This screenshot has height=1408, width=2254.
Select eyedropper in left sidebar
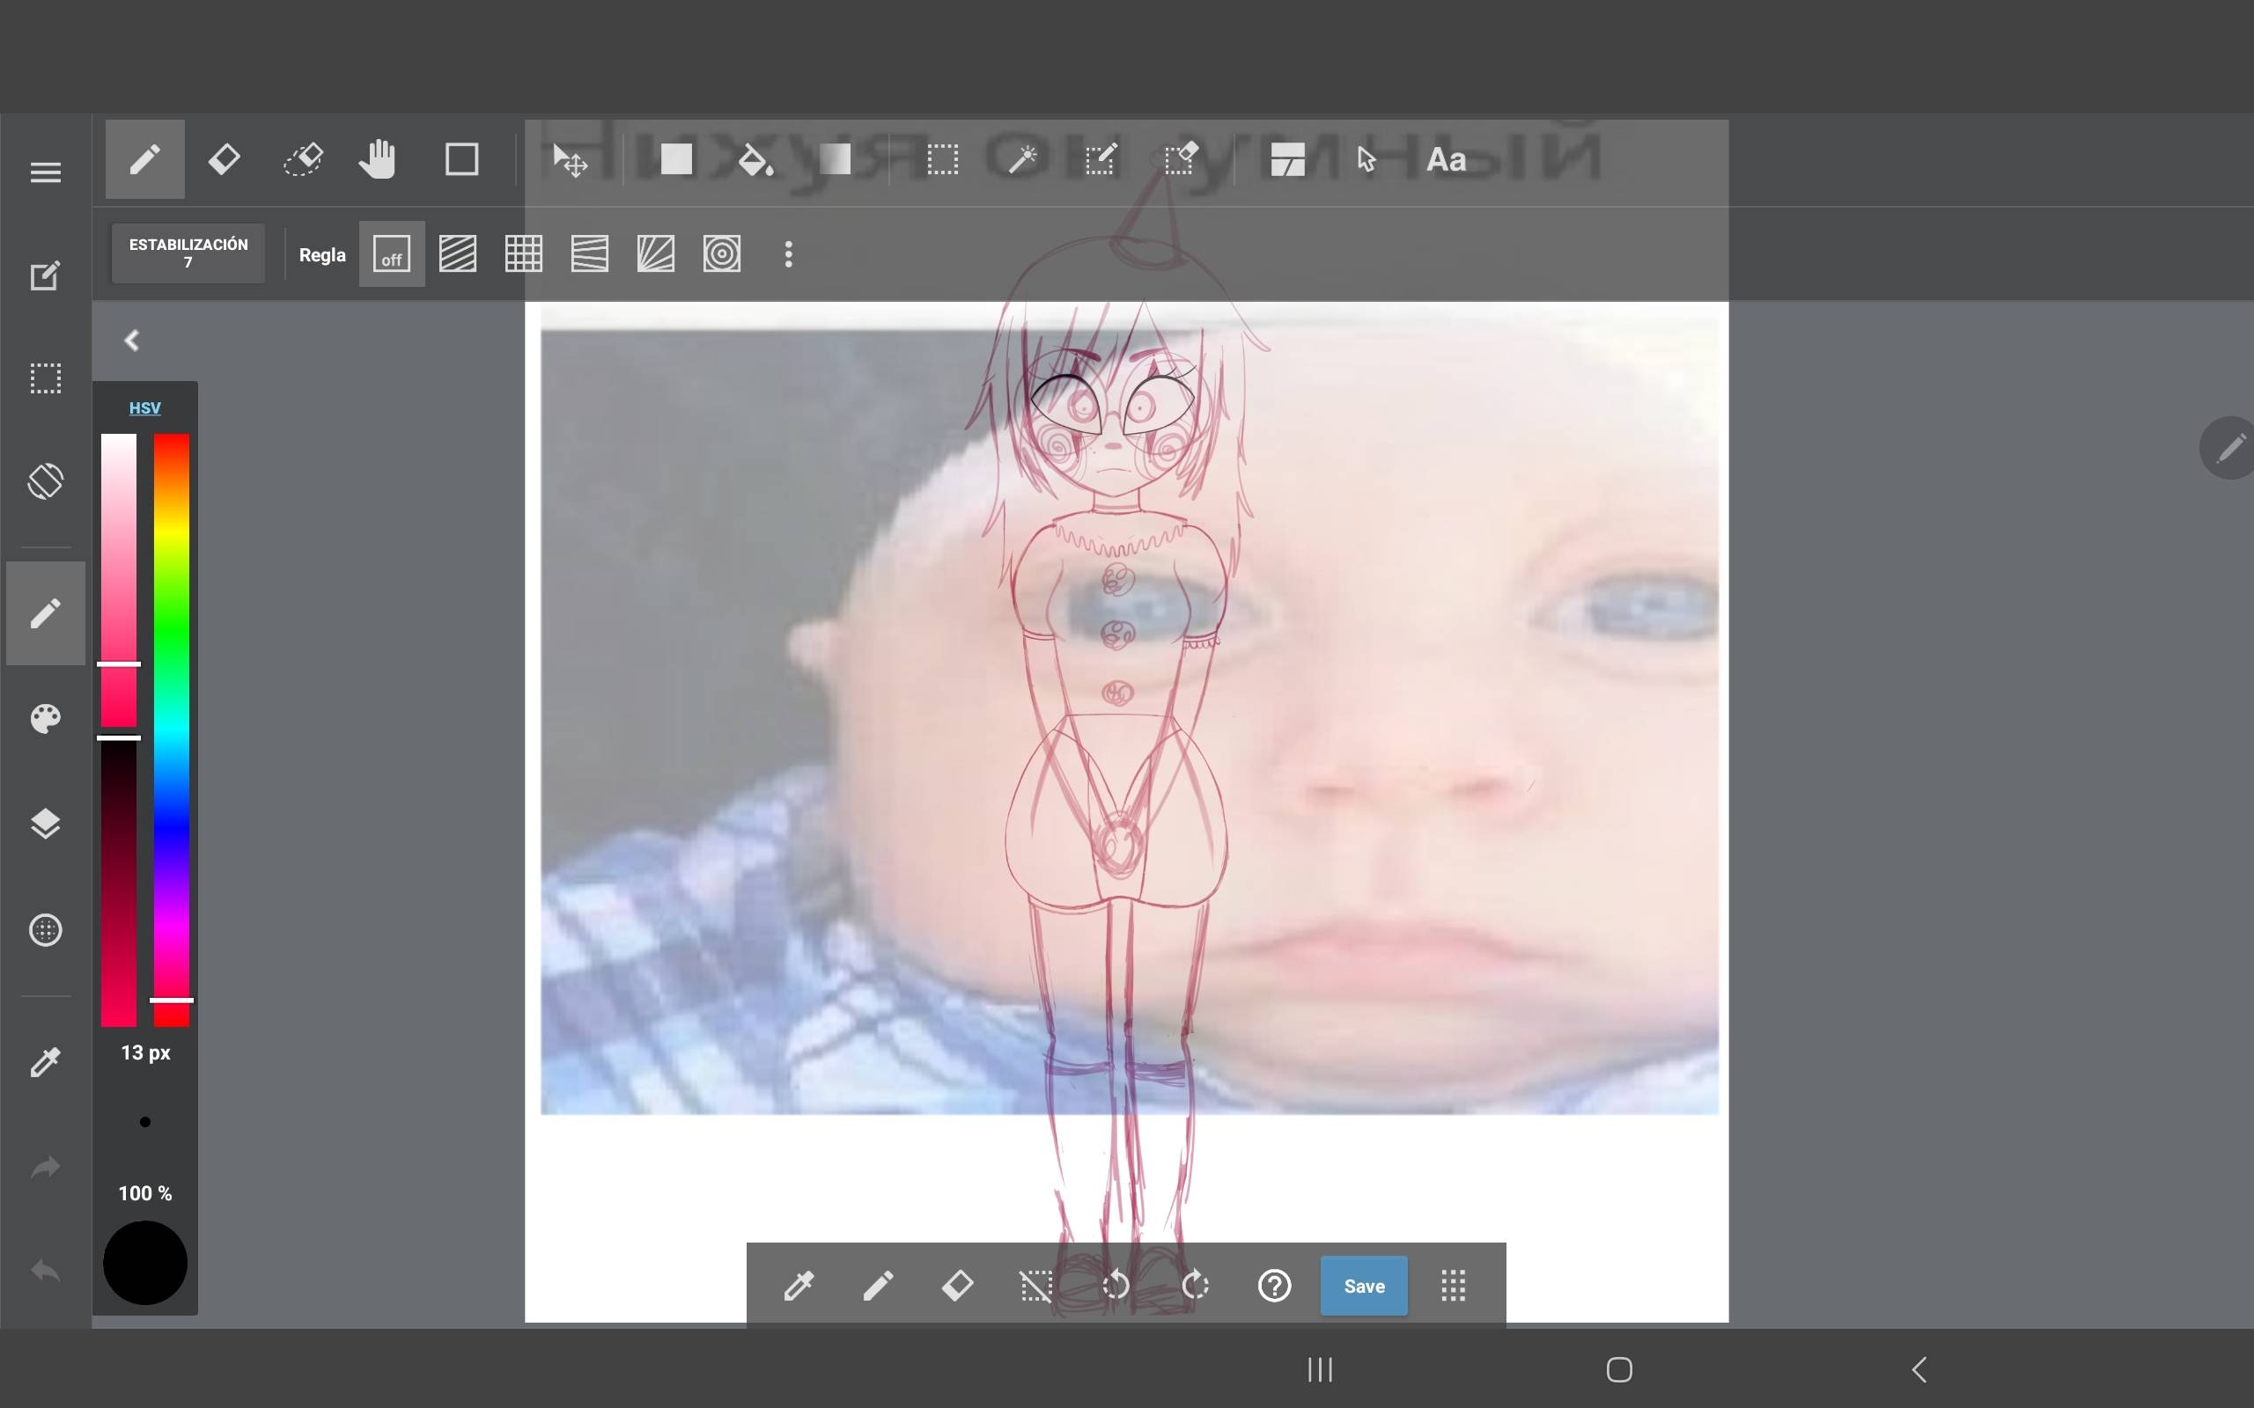coord(46,1061)
